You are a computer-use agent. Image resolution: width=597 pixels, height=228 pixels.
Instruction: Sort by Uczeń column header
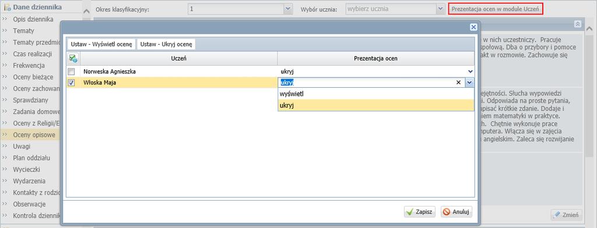(178, 59)
